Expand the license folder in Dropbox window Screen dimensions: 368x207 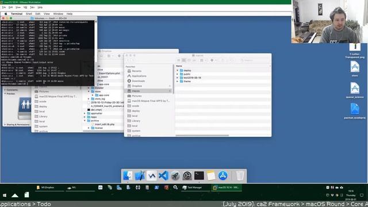pos(89,128)
